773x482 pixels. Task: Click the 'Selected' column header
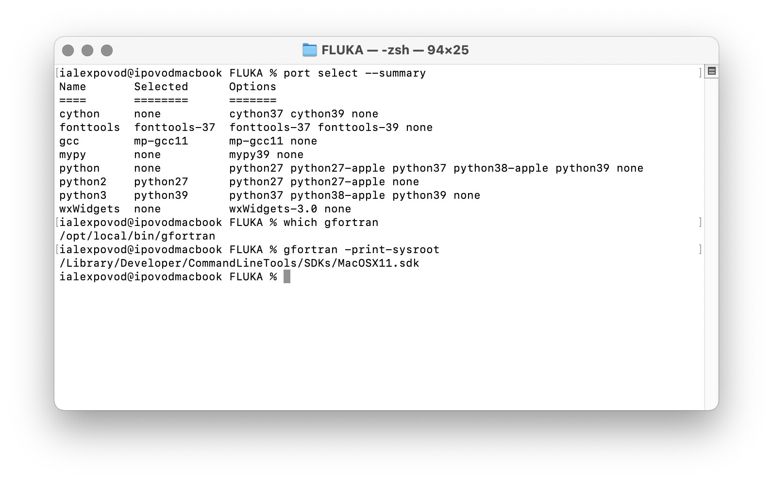[161, 87]
